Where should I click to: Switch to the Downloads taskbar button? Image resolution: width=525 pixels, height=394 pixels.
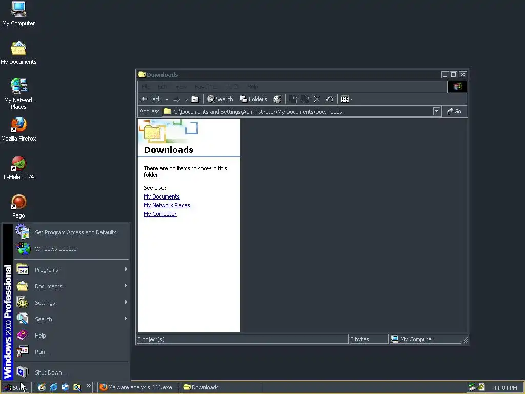pos(221,387)
